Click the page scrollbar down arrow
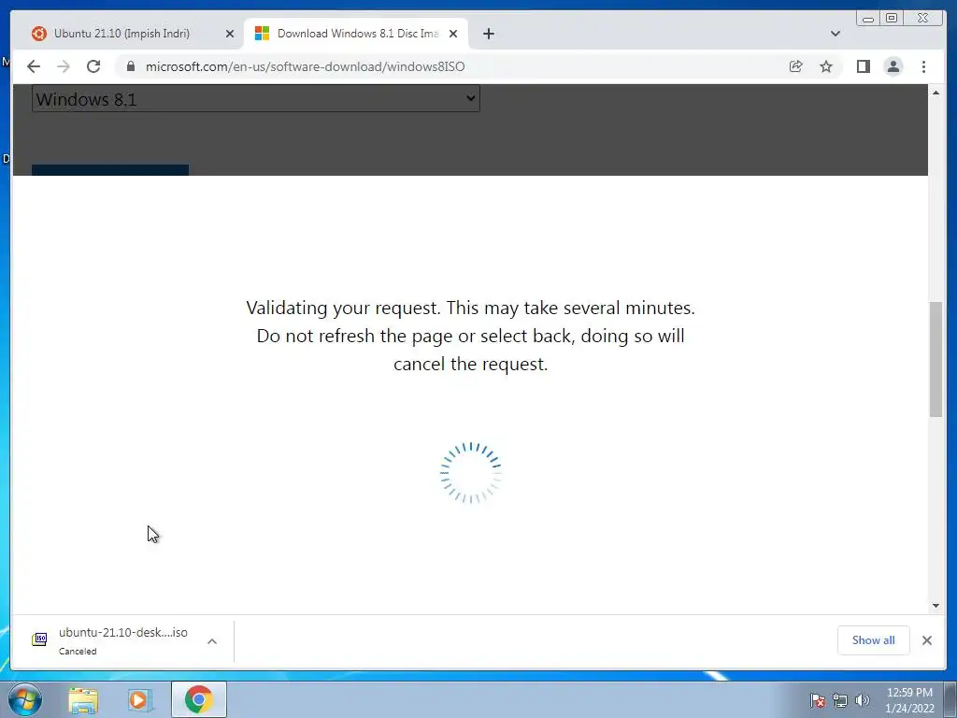Image resolution: width=957 pixels, height=718 pixels. coord(936,606)
